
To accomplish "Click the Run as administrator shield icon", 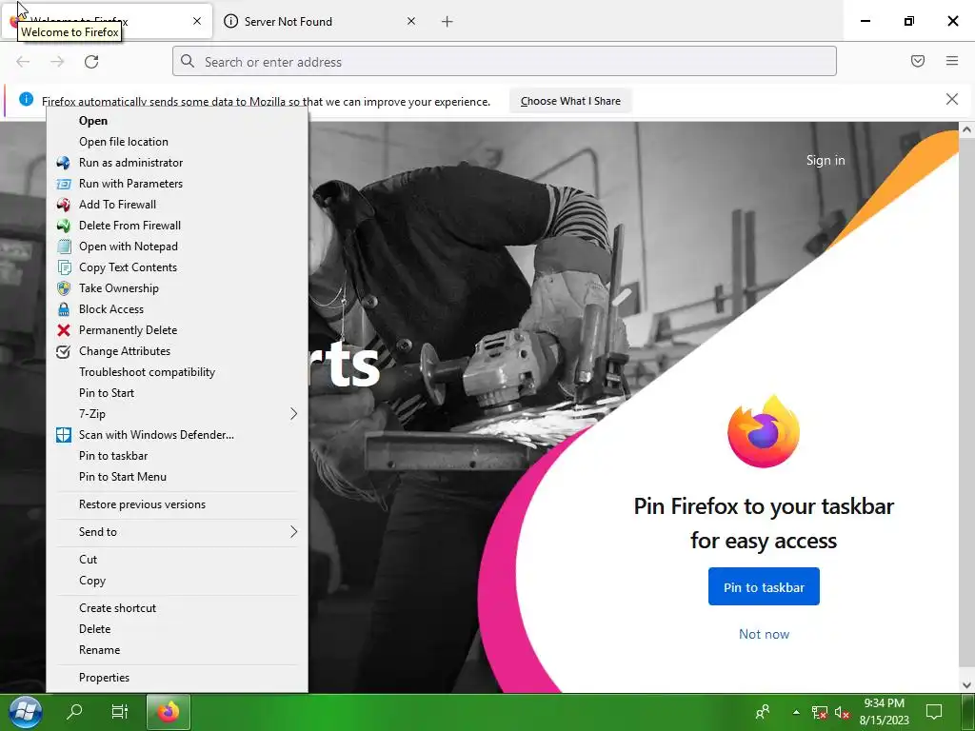I will pyautogui.click(x=64, y=163).
